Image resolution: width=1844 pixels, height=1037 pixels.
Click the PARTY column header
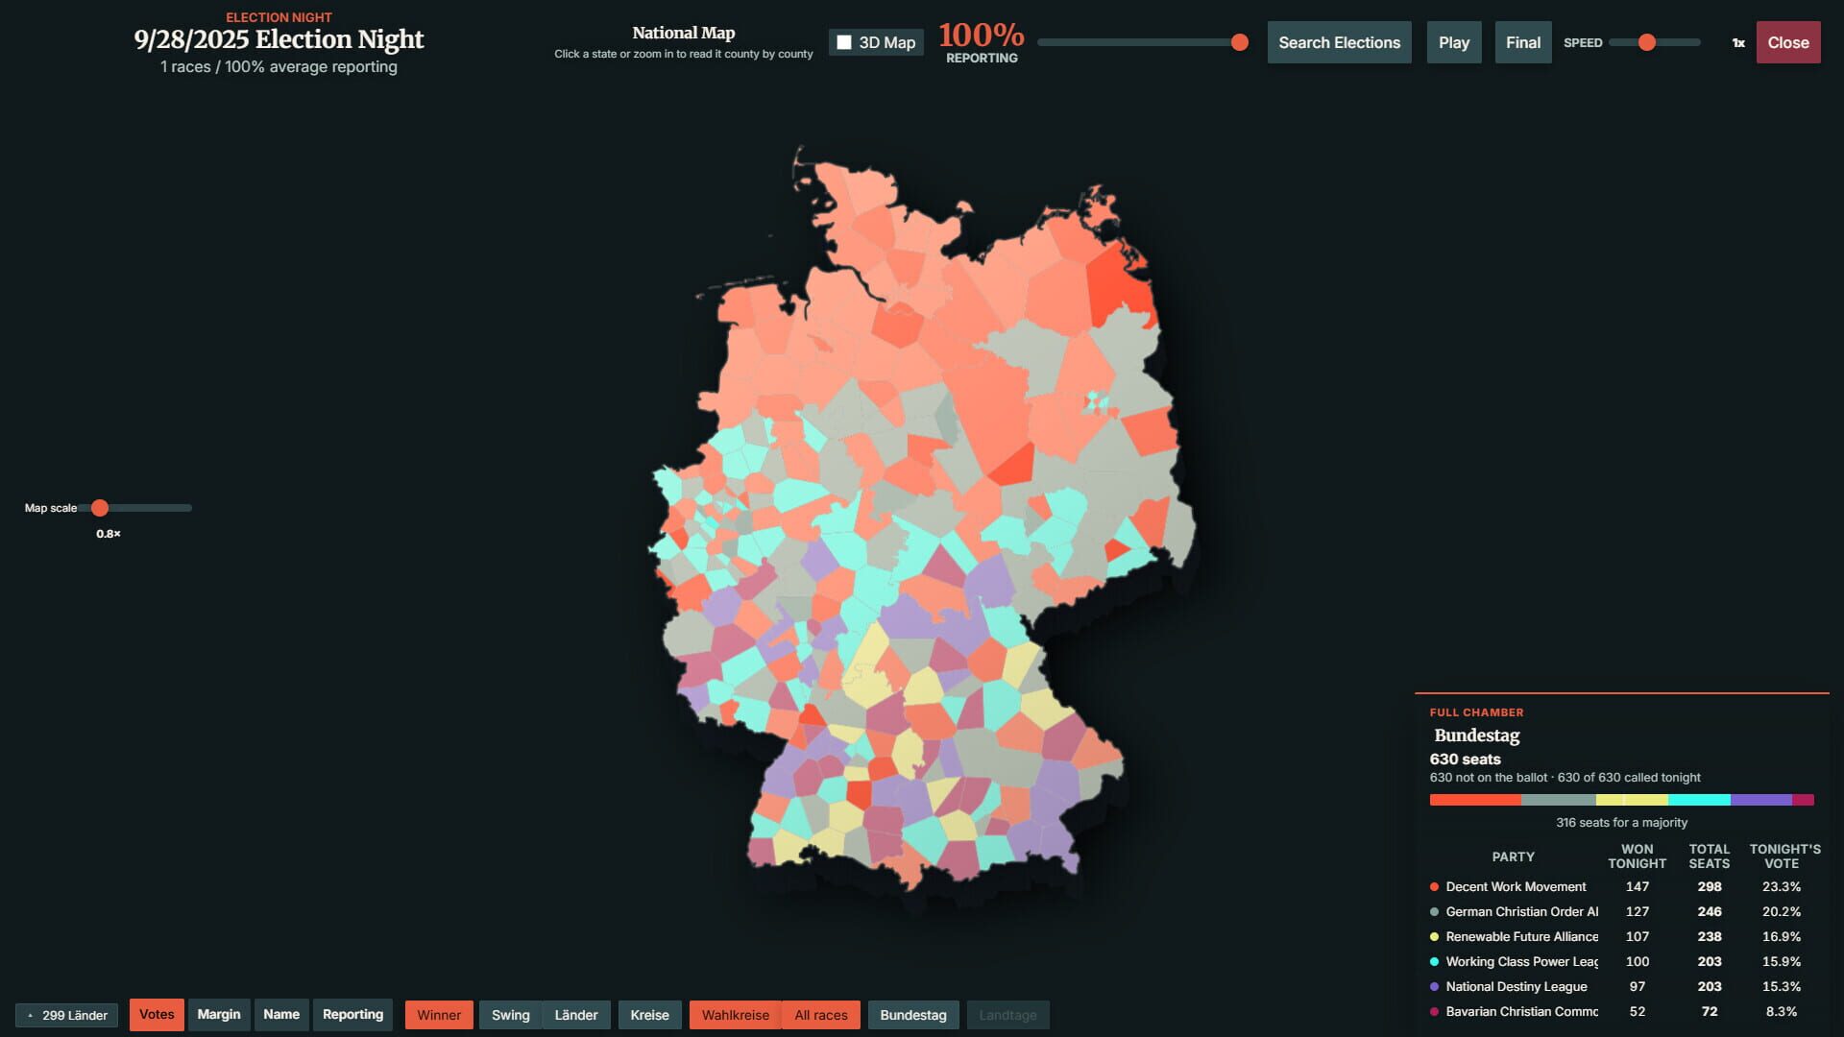(x=1513, y=856)
